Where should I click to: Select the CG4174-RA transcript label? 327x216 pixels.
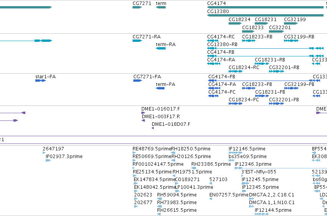click(221, 60)
